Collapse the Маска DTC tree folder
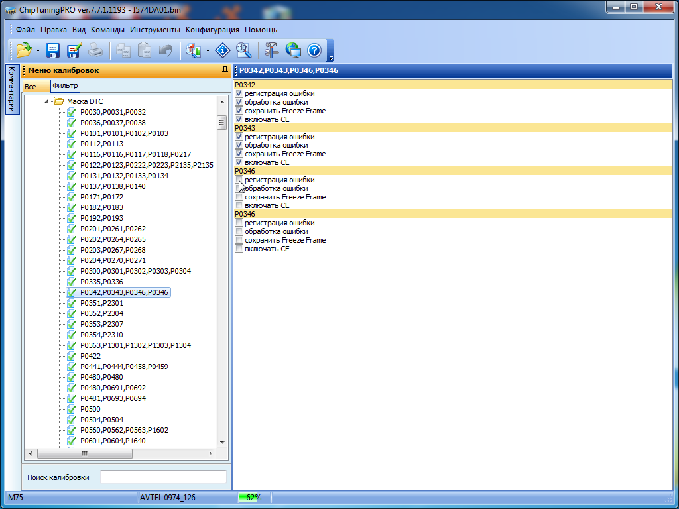Screen dimensions: 679x509 (x=47, y=101)
